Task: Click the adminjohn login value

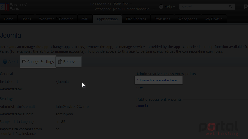Action: [64, 114]
